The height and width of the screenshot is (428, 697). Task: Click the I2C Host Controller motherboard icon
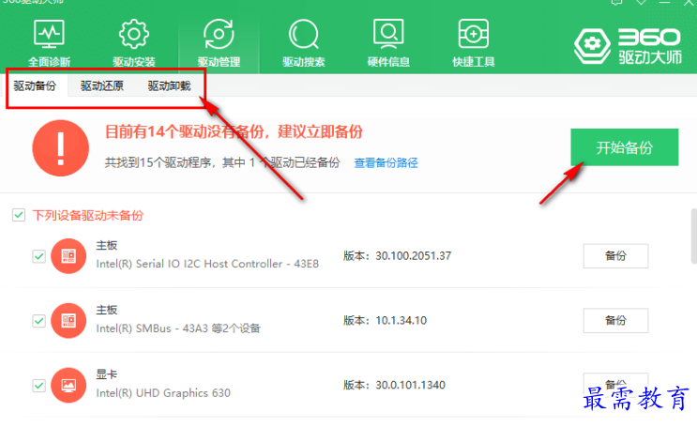click(x=68, y=256)
